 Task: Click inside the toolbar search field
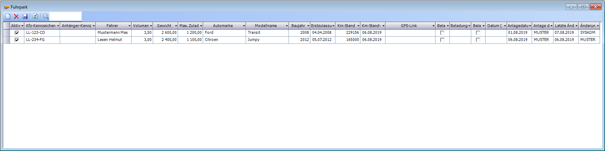(65, 16)
